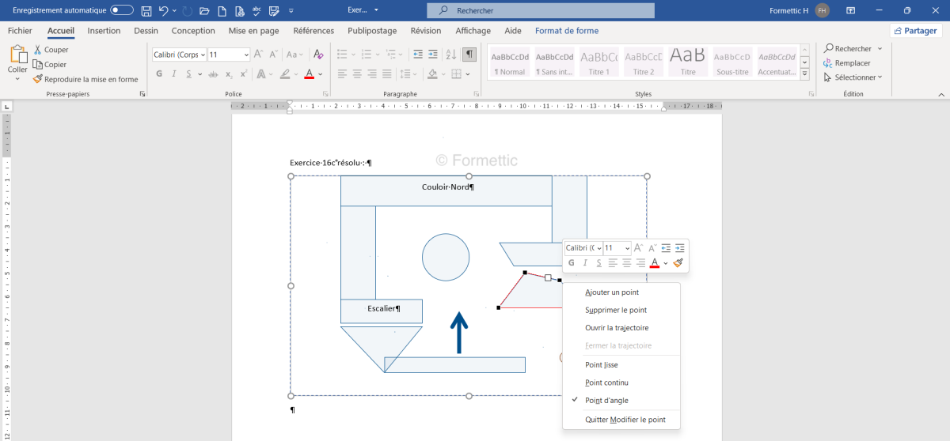Viewport: 950px width, 441px height.
Task: Choose Ajouter un point from context menu
Action: pos(611,292)
